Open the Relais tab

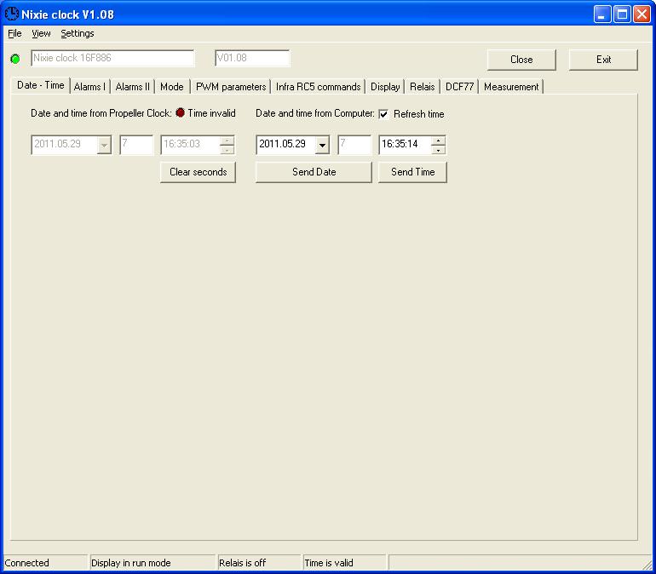tap(422, 87)
